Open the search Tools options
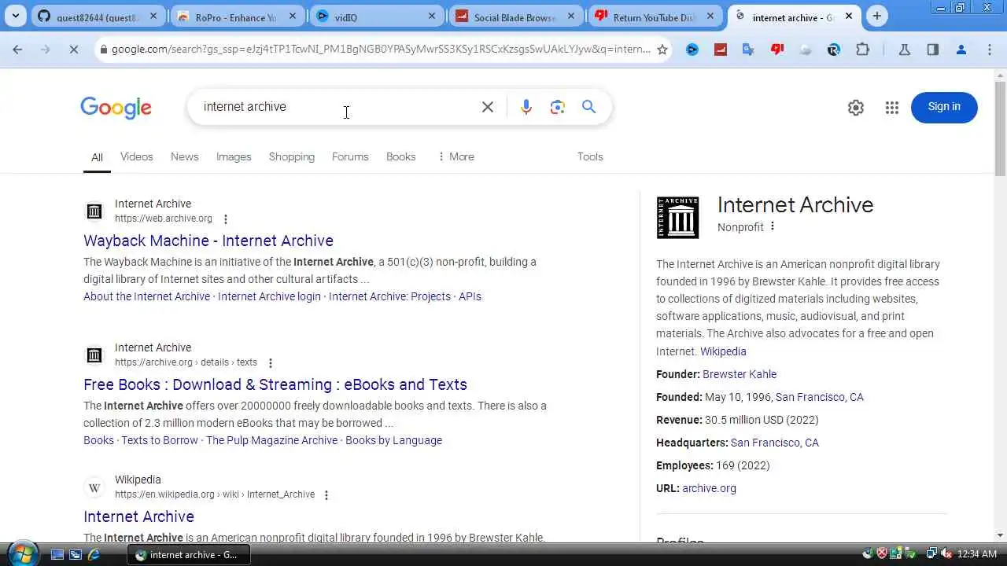This screenshot has height=566, width=1007. pyautogui.click(x=590, y=156)
